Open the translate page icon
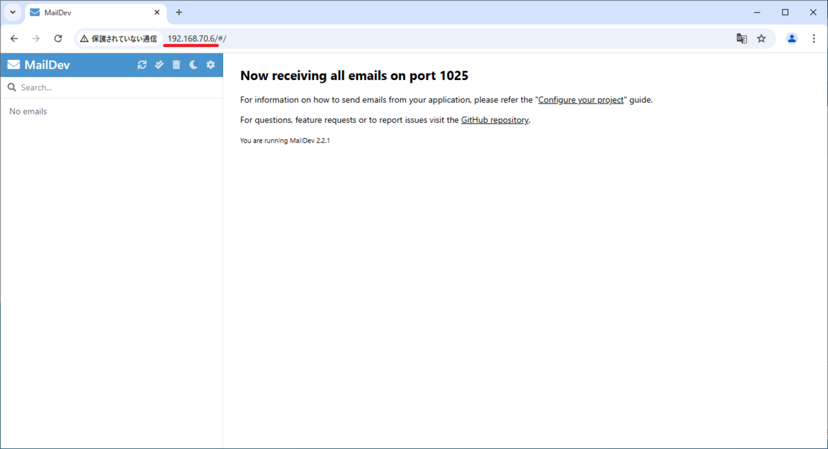This screenshot has width=828, height=449. 742,39
